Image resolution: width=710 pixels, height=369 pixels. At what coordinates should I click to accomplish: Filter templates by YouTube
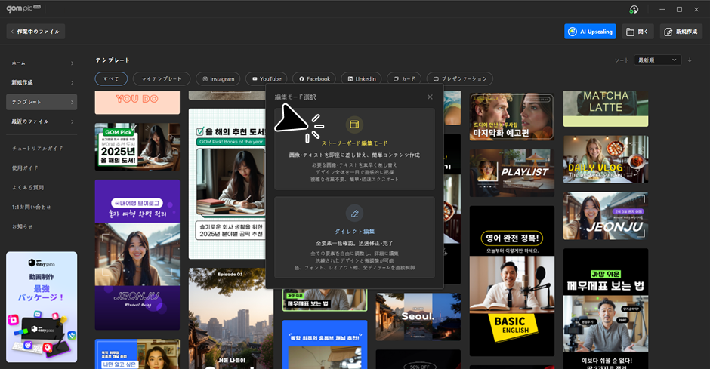[x=267, y=78]
